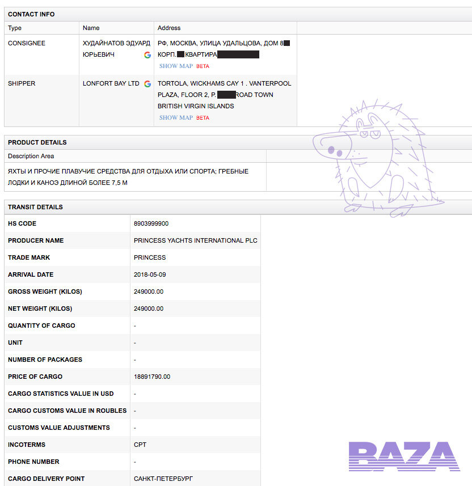Click the Type column header
The height and width of the screenshot is (486, 472).
[x=15, y=28]
